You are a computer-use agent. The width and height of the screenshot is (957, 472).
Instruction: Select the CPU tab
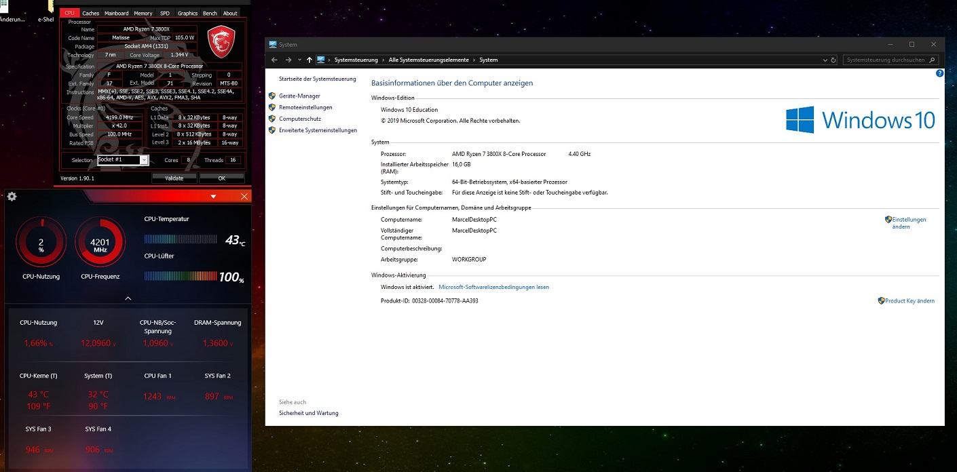[x=69, y=13]
